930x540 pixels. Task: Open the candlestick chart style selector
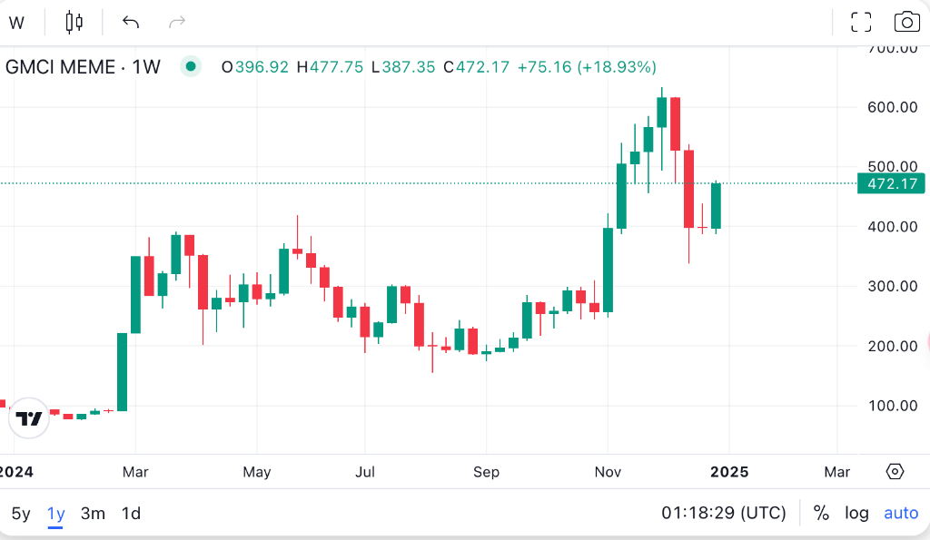point(74,22)
